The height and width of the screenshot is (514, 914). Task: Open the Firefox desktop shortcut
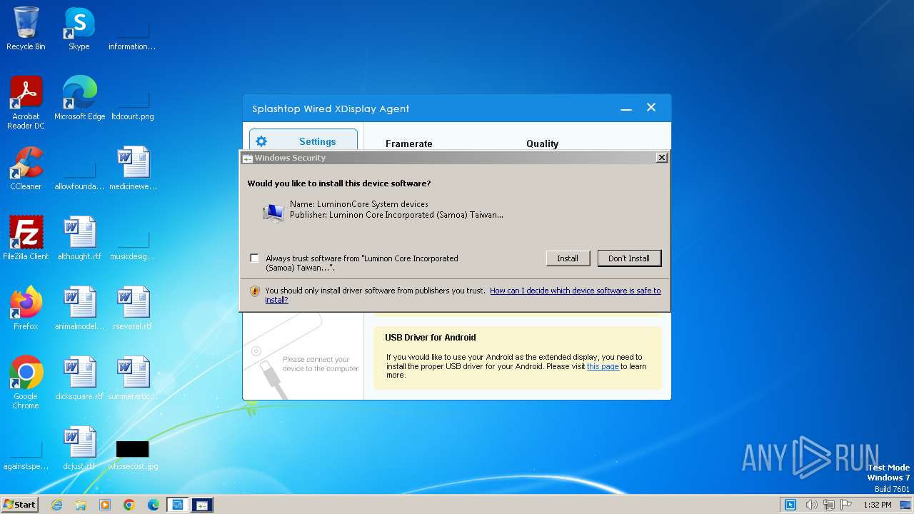point(26,308)
